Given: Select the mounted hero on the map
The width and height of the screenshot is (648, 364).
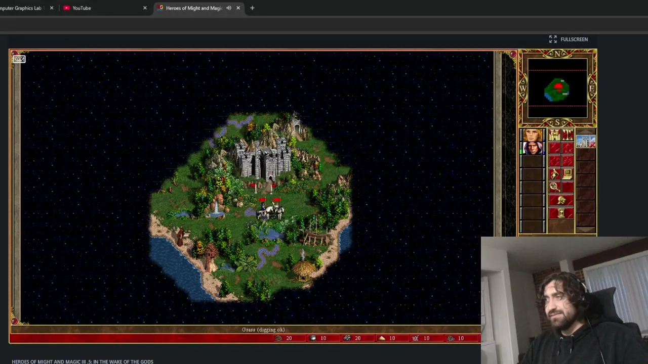Looking at the screenshot, I should (x=269, y=208).
